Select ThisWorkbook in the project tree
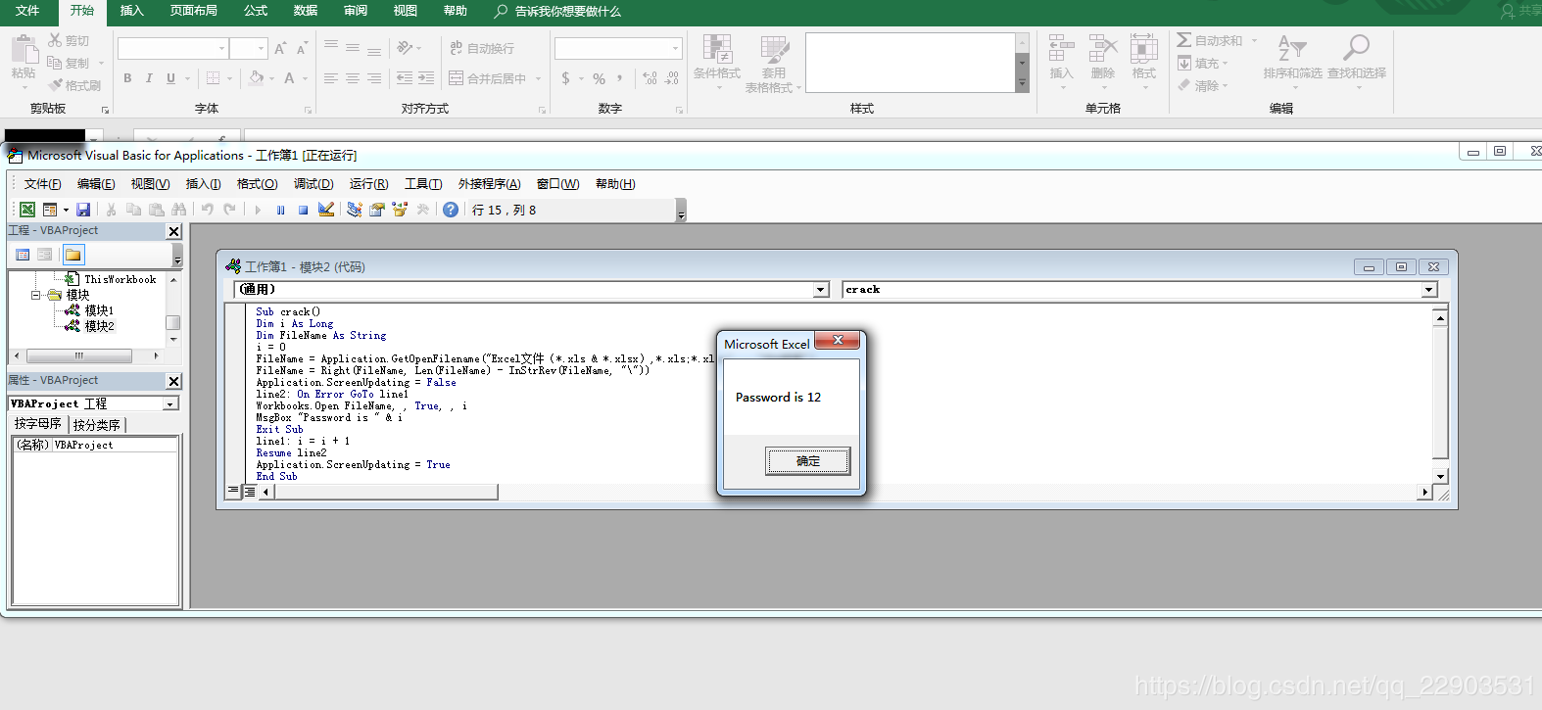 coord(120,279)
